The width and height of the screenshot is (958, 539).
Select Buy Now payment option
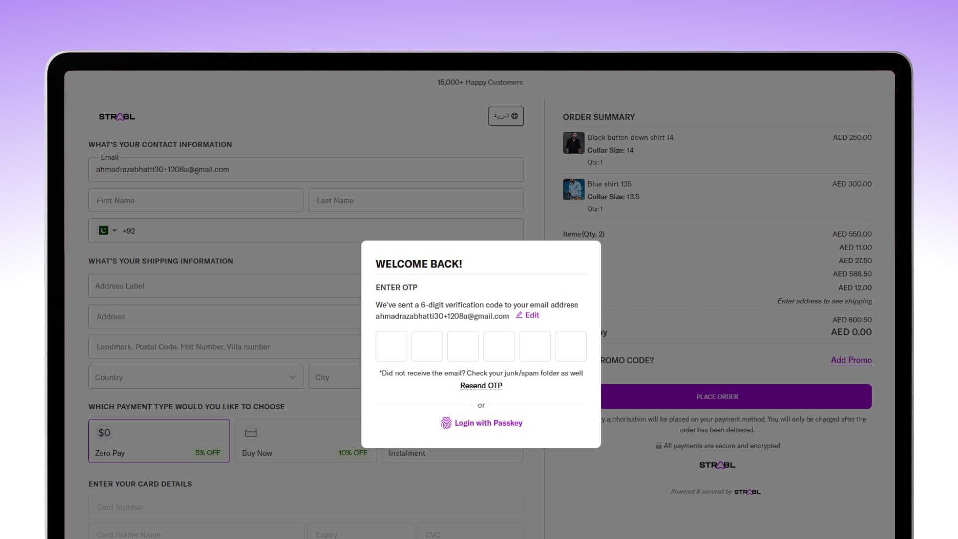305,441
